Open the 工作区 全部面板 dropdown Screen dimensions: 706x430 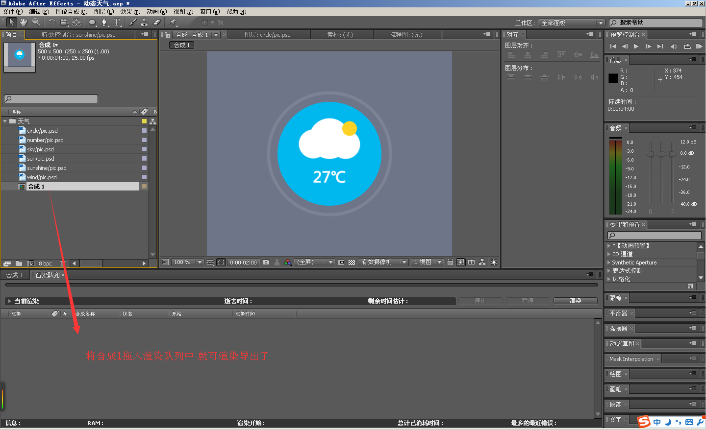(x=571, y=23)
